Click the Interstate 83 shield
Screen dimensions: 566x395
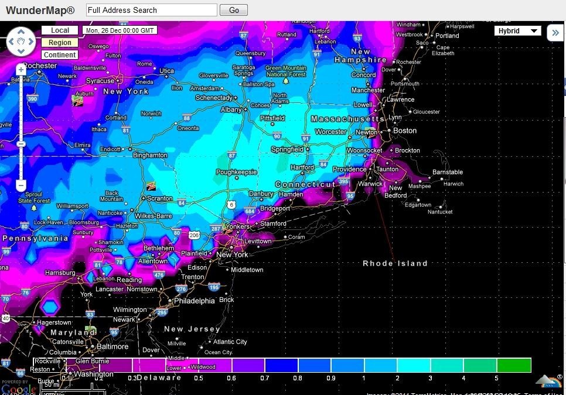click(90, 314)
